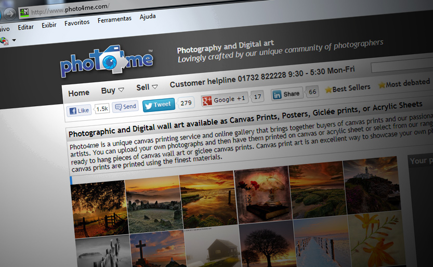Open the lone tree silhouette thumbnail
The width and height of the screenshot is (433, 267).
point(267,244)
